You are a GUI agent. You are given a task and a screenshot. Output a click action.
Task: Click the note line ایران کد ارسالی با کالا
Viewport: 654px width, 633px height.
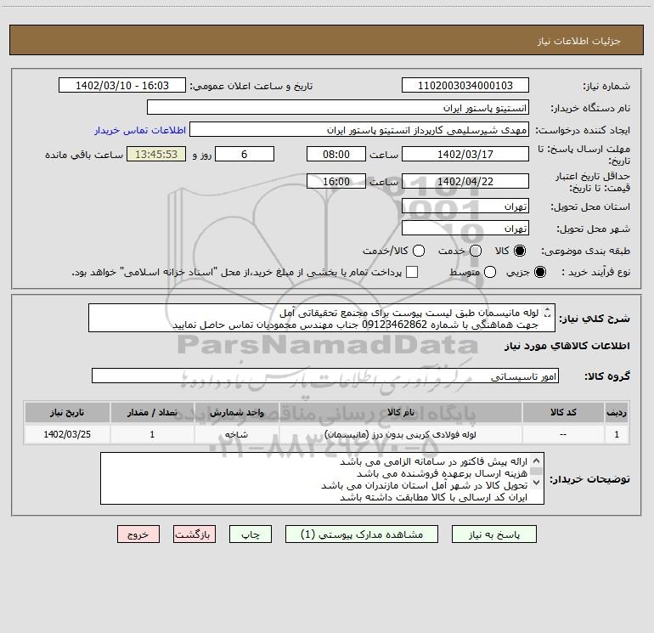[433, 497]
